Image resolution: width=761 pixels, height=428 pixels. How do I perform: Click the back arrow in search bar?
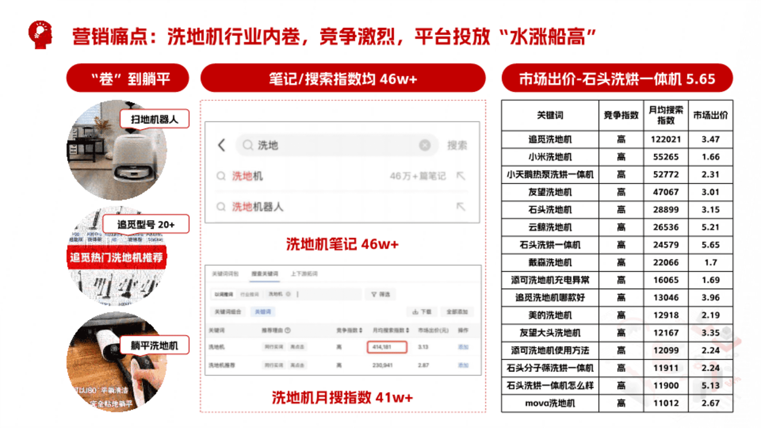tap(222, 145)
